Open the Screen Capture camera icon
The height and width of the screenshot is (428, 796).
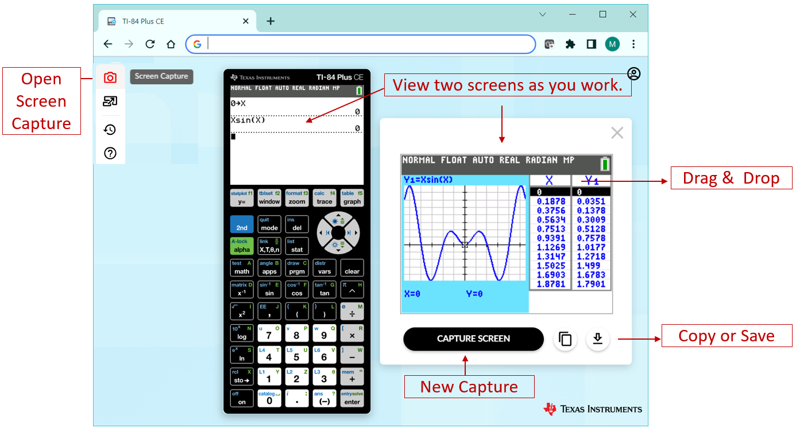click(110, 77)
